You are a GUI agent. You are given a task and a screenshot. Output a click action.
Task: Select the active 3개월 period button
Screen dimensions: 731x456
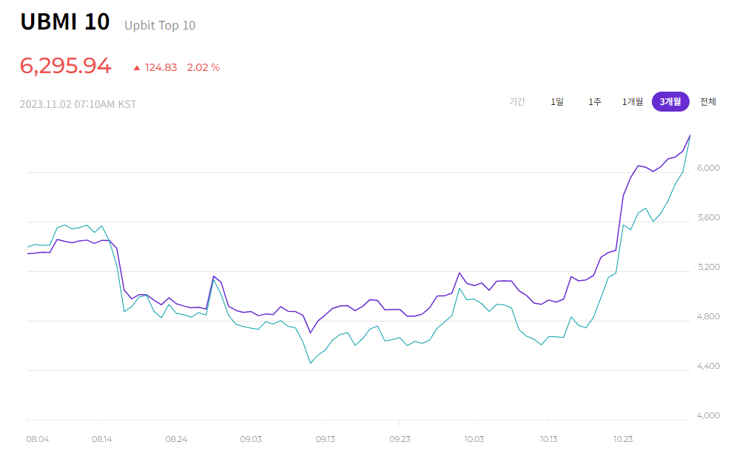(670, 101)
